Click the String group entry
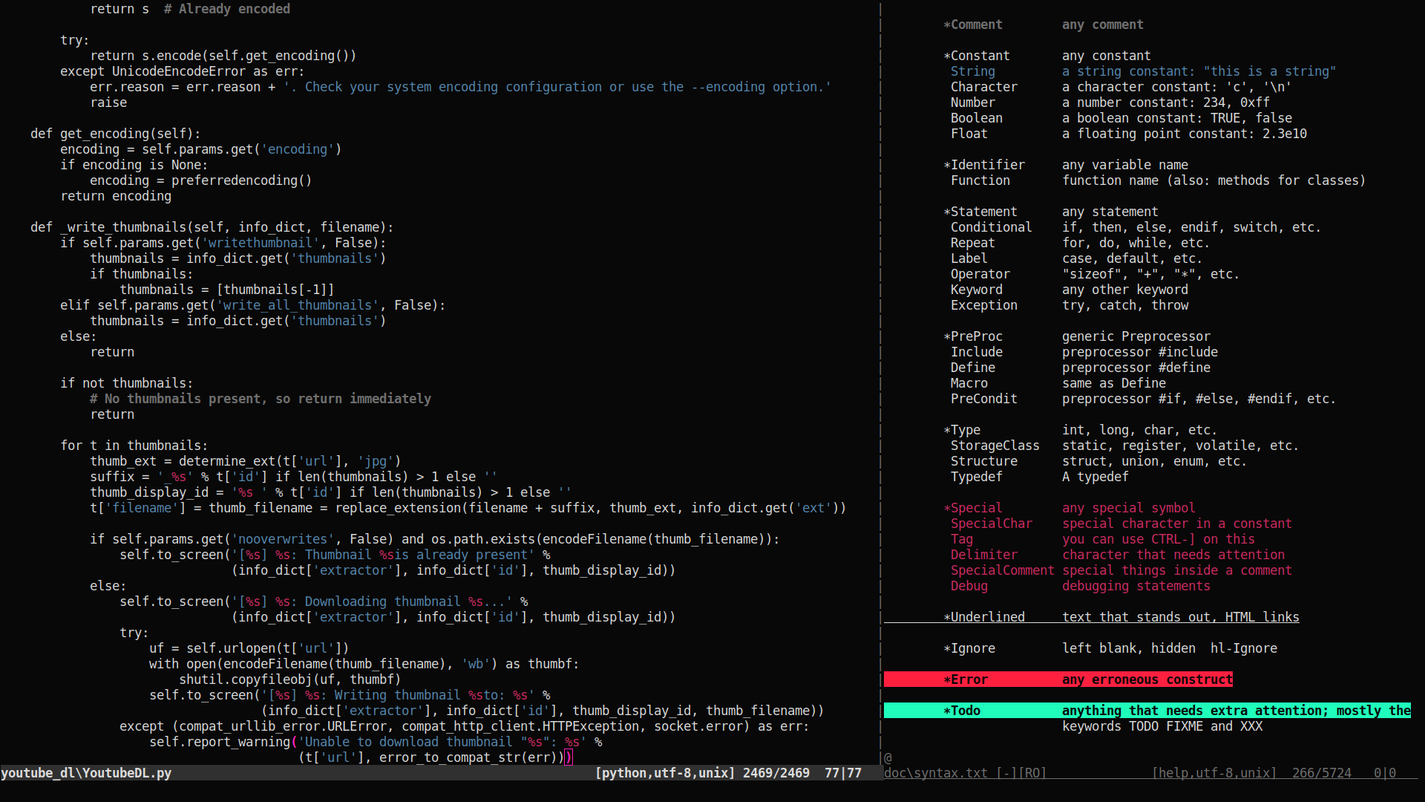The height and width of the screenshot is (802, 1425). [x=972, y=71]
